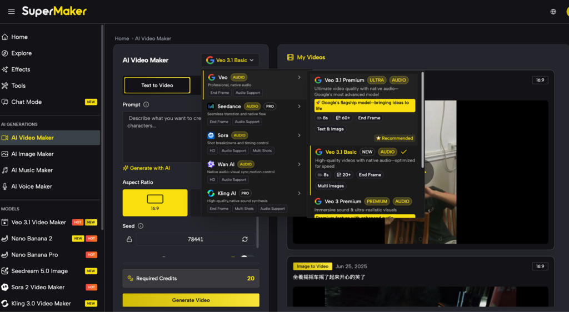Expand the Wan AI model group chevron
The height and width of the screenshot is (312, 569).
299,164
